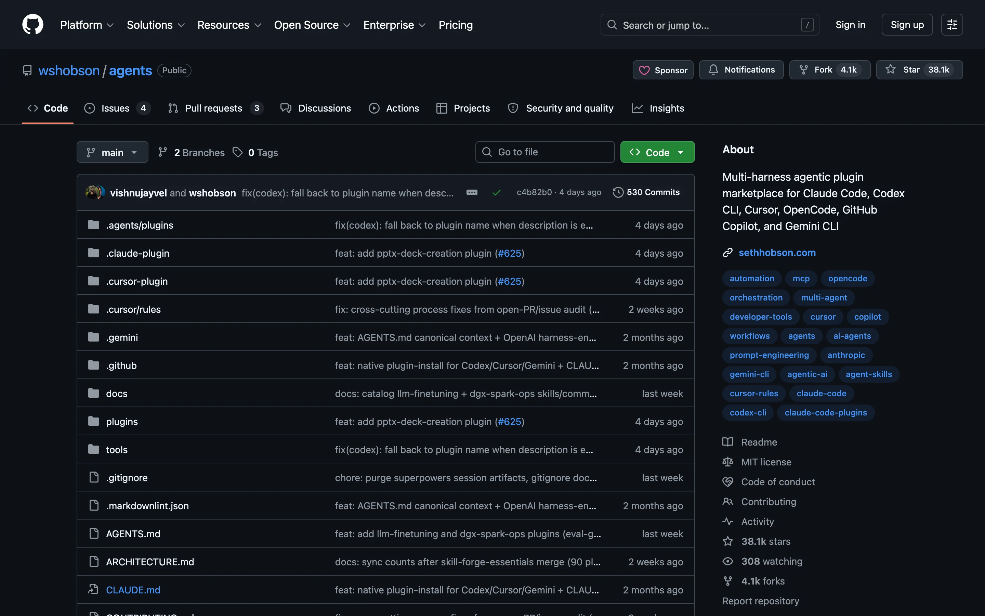Viewport: 985px width, 616px height.
Task: Click the Star icon button
Action: [x=891, y=69]
